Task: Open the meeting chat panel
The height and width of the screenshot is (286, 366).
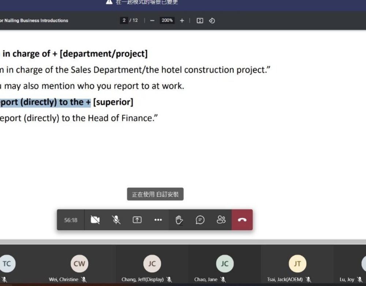Action: (200, 220)
